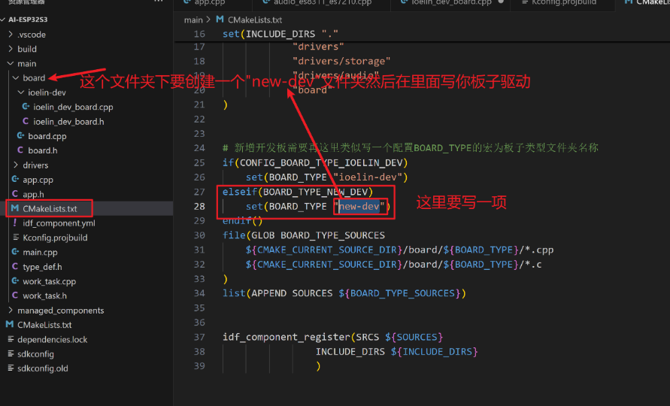Viewport: 670px width, 406px height.
Task: Open explorer panel more actions menu
Action: coord(159,2)
